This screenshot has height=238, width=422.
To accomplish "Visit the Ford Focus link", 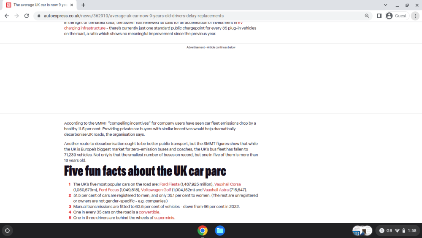I will click(109, 190).
